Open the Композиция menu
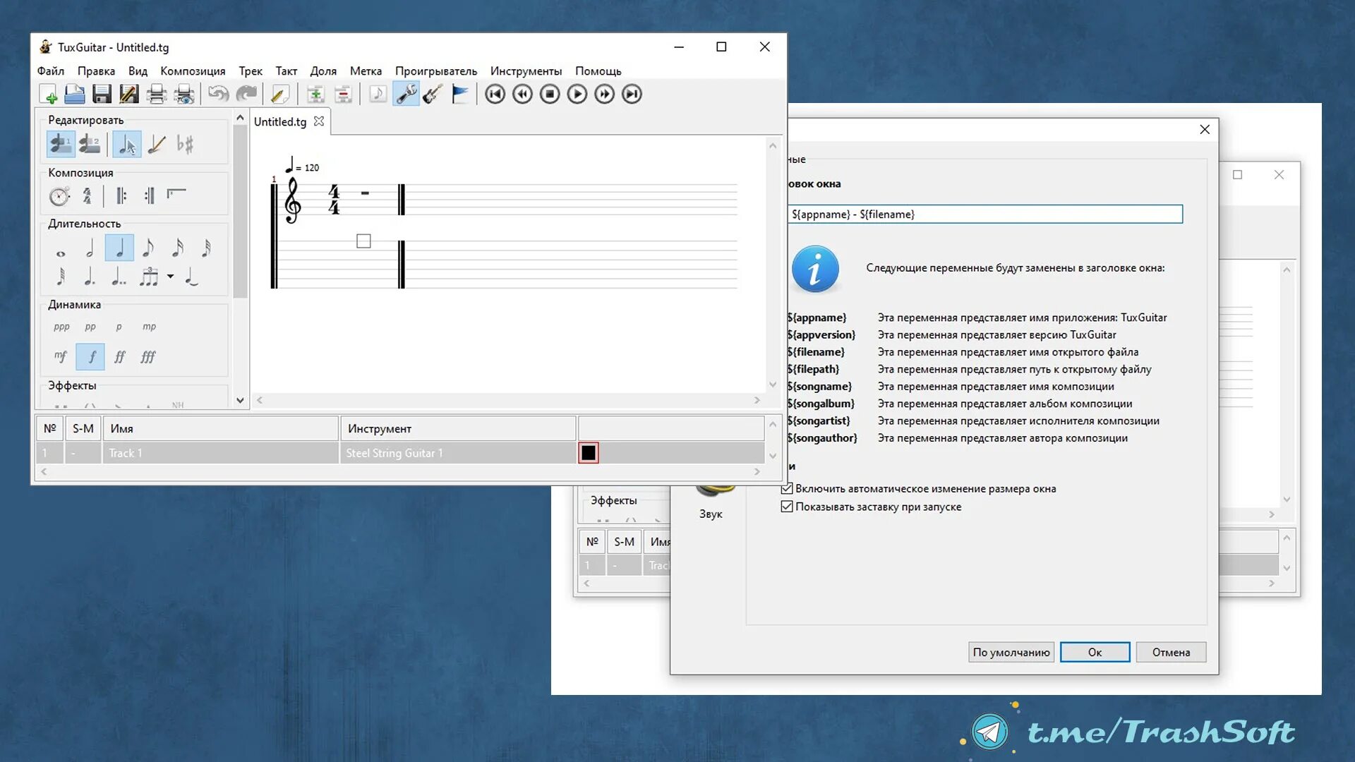The image size is (1355, 762). 193,71
